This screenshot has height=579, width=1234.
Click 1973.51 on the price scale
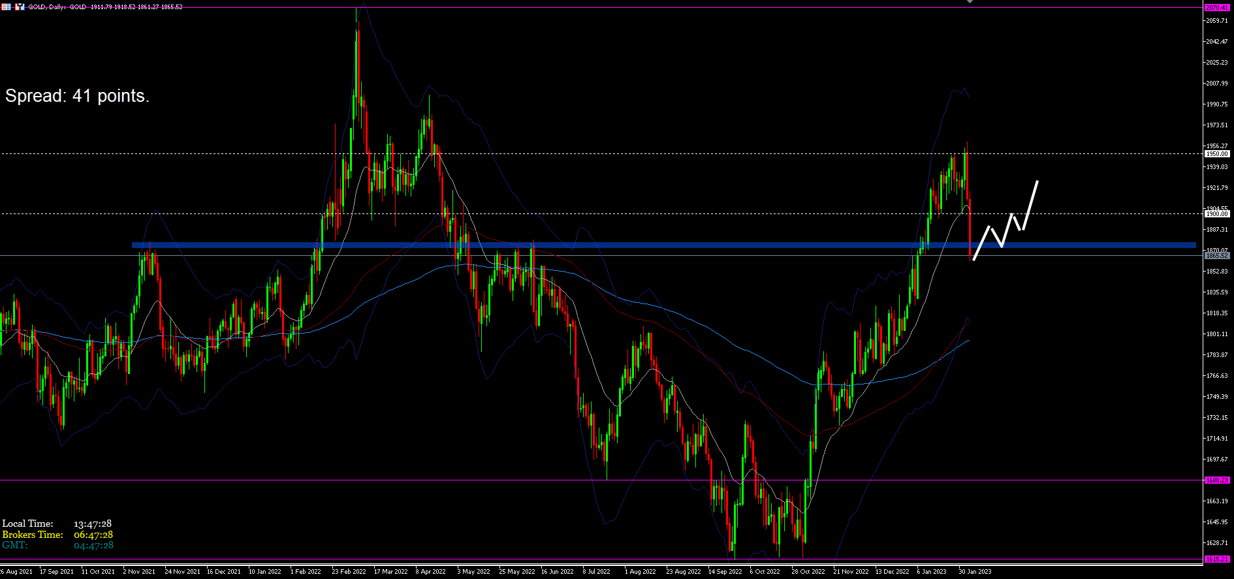[x=1216, y=125]
